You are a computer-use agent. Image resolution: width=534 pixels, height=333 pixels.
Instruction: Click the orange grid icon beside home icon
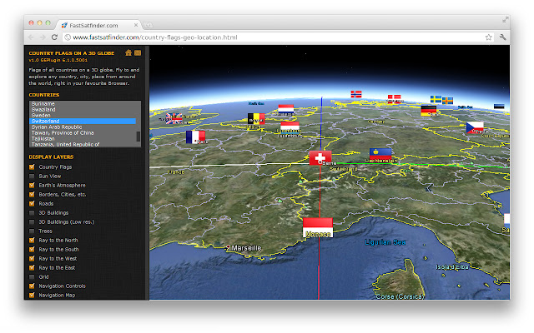click(x=138, y=52)
